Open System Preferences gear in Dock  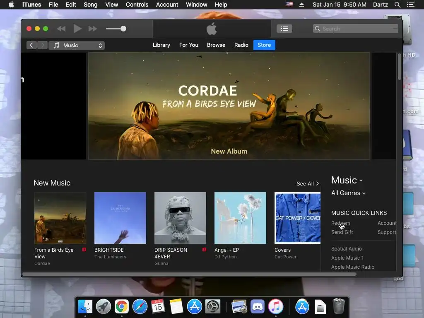tap(213, 306)
